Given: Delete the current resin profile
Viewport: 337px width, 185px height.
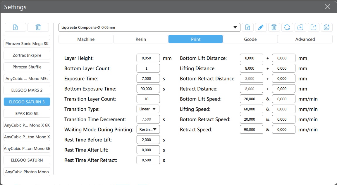Looking at the screenshot, I should pos(274,27).
